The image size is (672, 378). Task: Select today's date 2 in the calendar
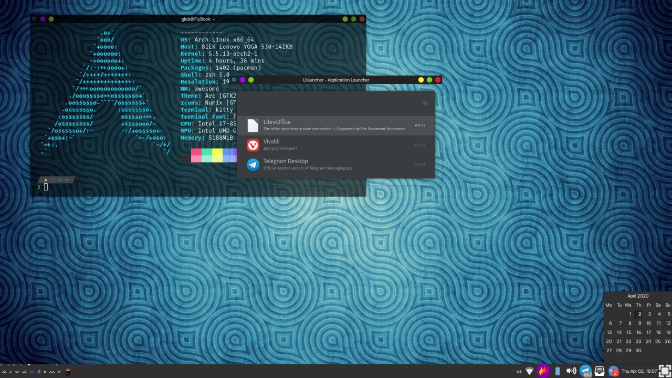coord(639,314)
